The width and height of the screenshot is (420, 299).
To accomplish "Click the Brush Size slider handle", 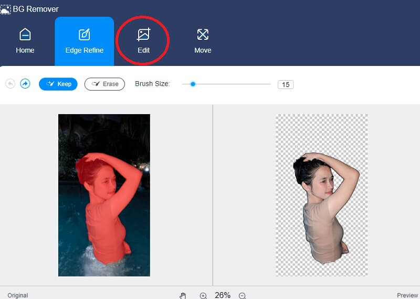I will (x=193, y=84).
